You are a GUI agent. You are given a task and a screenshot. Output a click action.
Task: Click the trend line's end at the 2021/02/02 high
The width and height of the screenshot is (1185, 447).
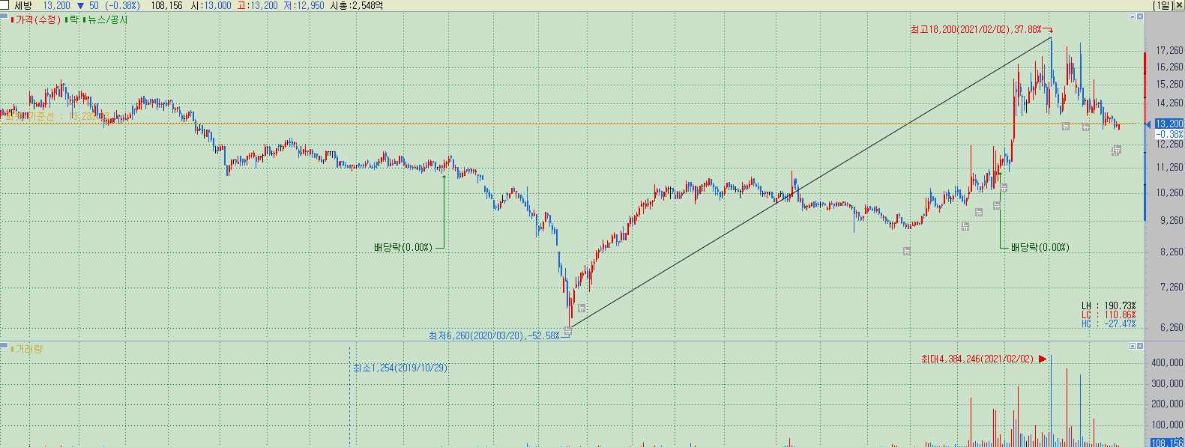coord(1051,37)
